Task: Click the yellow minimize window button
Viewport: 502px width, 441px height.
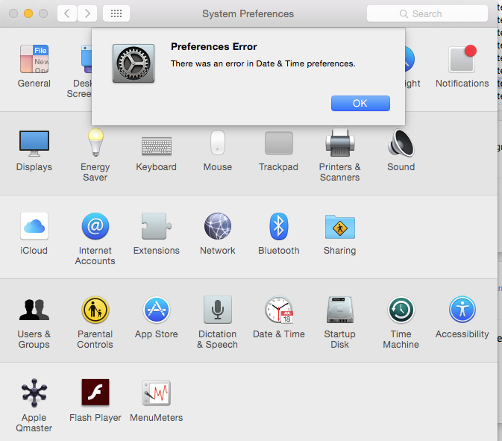Action: coord(28,13)
